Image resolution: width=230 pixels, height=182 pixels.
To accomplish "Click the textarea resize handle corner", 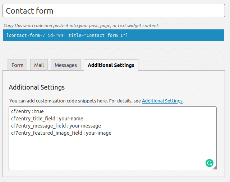I will [x=215, y=168].
